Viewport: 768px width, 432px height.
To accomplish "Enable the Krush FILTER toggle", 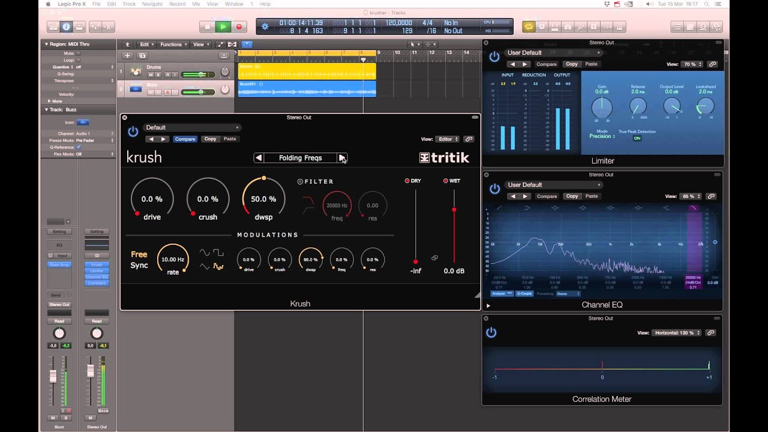I will (x=301, y=181).
